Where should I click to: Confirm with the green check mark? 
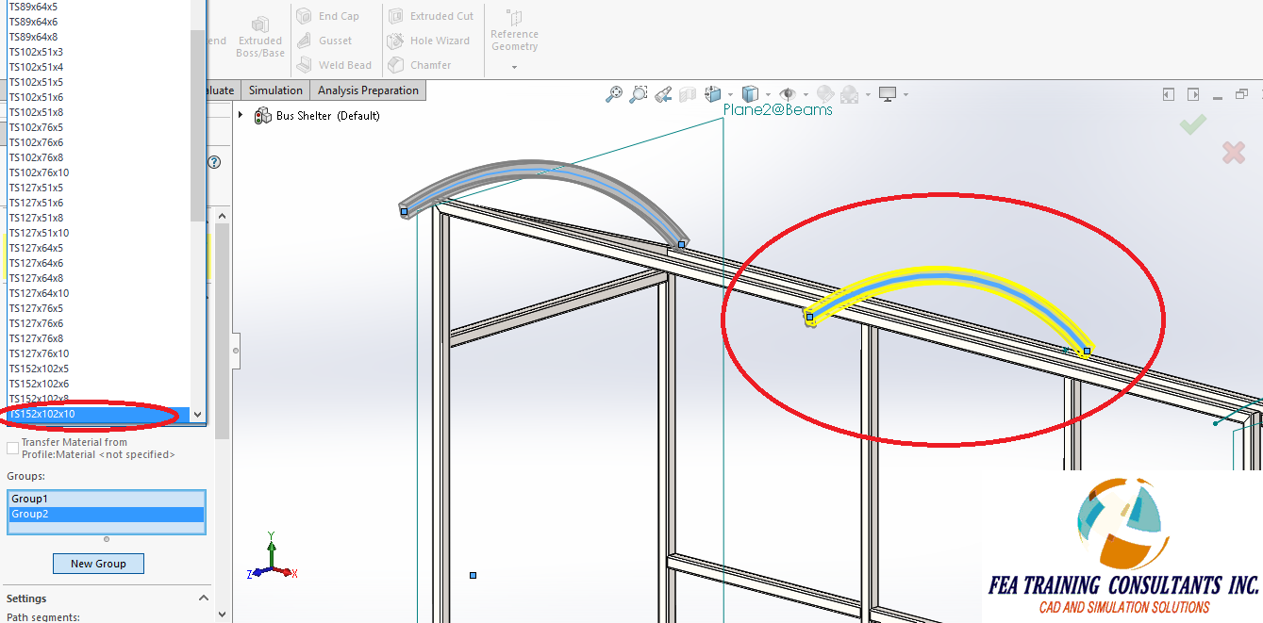coord(1191,123)
